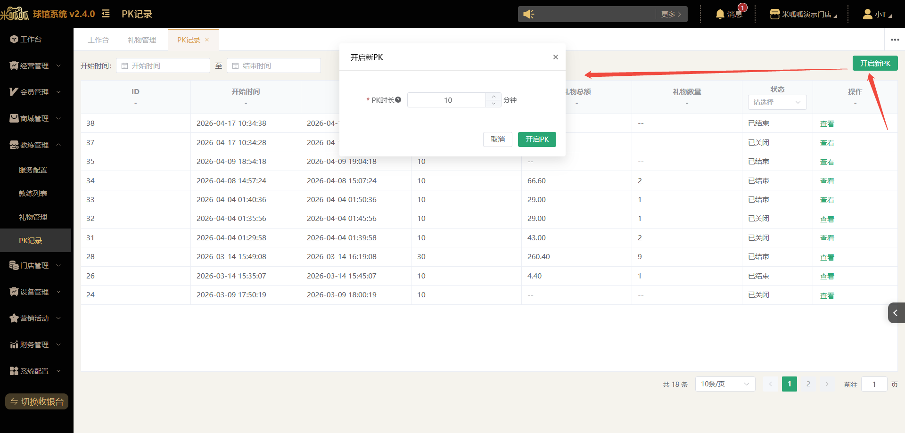Go to next page arrow
Viewport: 905px width, 433px height.
pos(827,384)
